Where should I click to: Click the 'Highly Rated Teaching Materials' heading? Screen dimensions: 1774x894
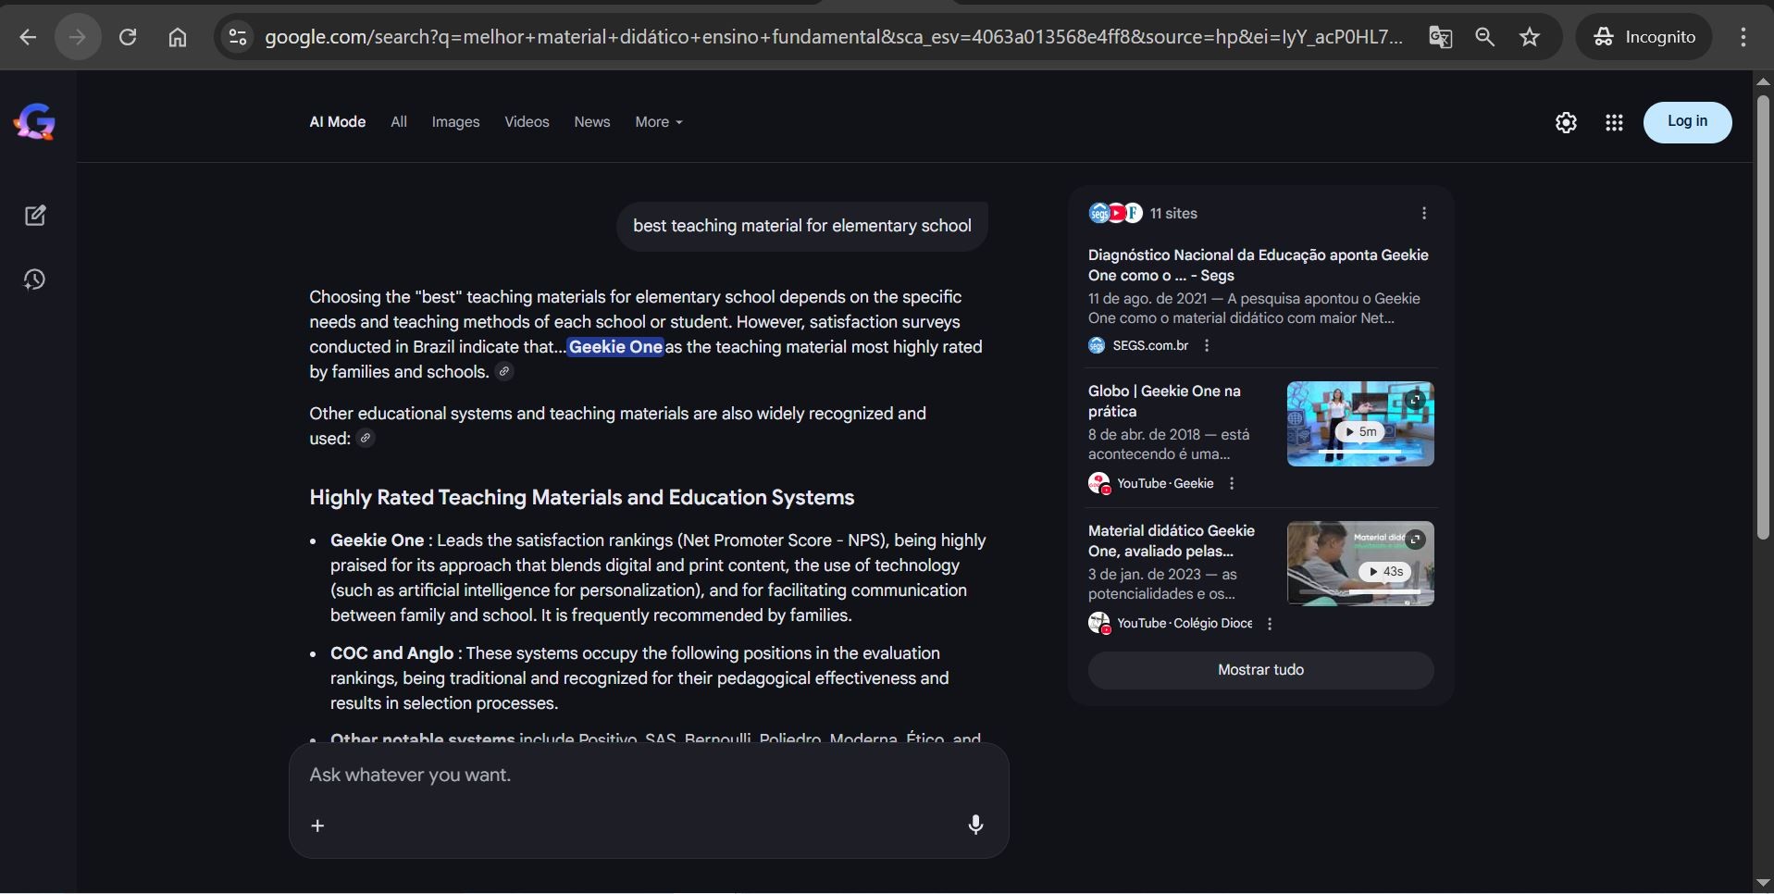tap(581, 498)
